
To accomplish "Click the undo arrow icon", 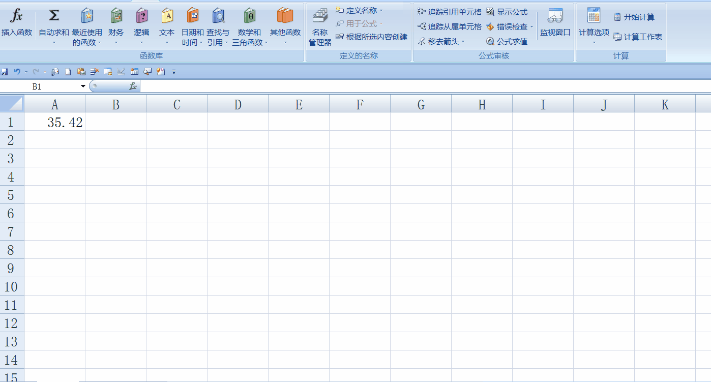I will (x=17, y=72).
